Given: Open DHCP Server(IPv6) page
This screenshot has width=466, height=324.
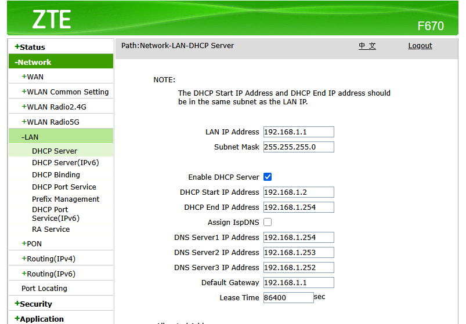Looking at the screenshot, I should pos(65,163).
